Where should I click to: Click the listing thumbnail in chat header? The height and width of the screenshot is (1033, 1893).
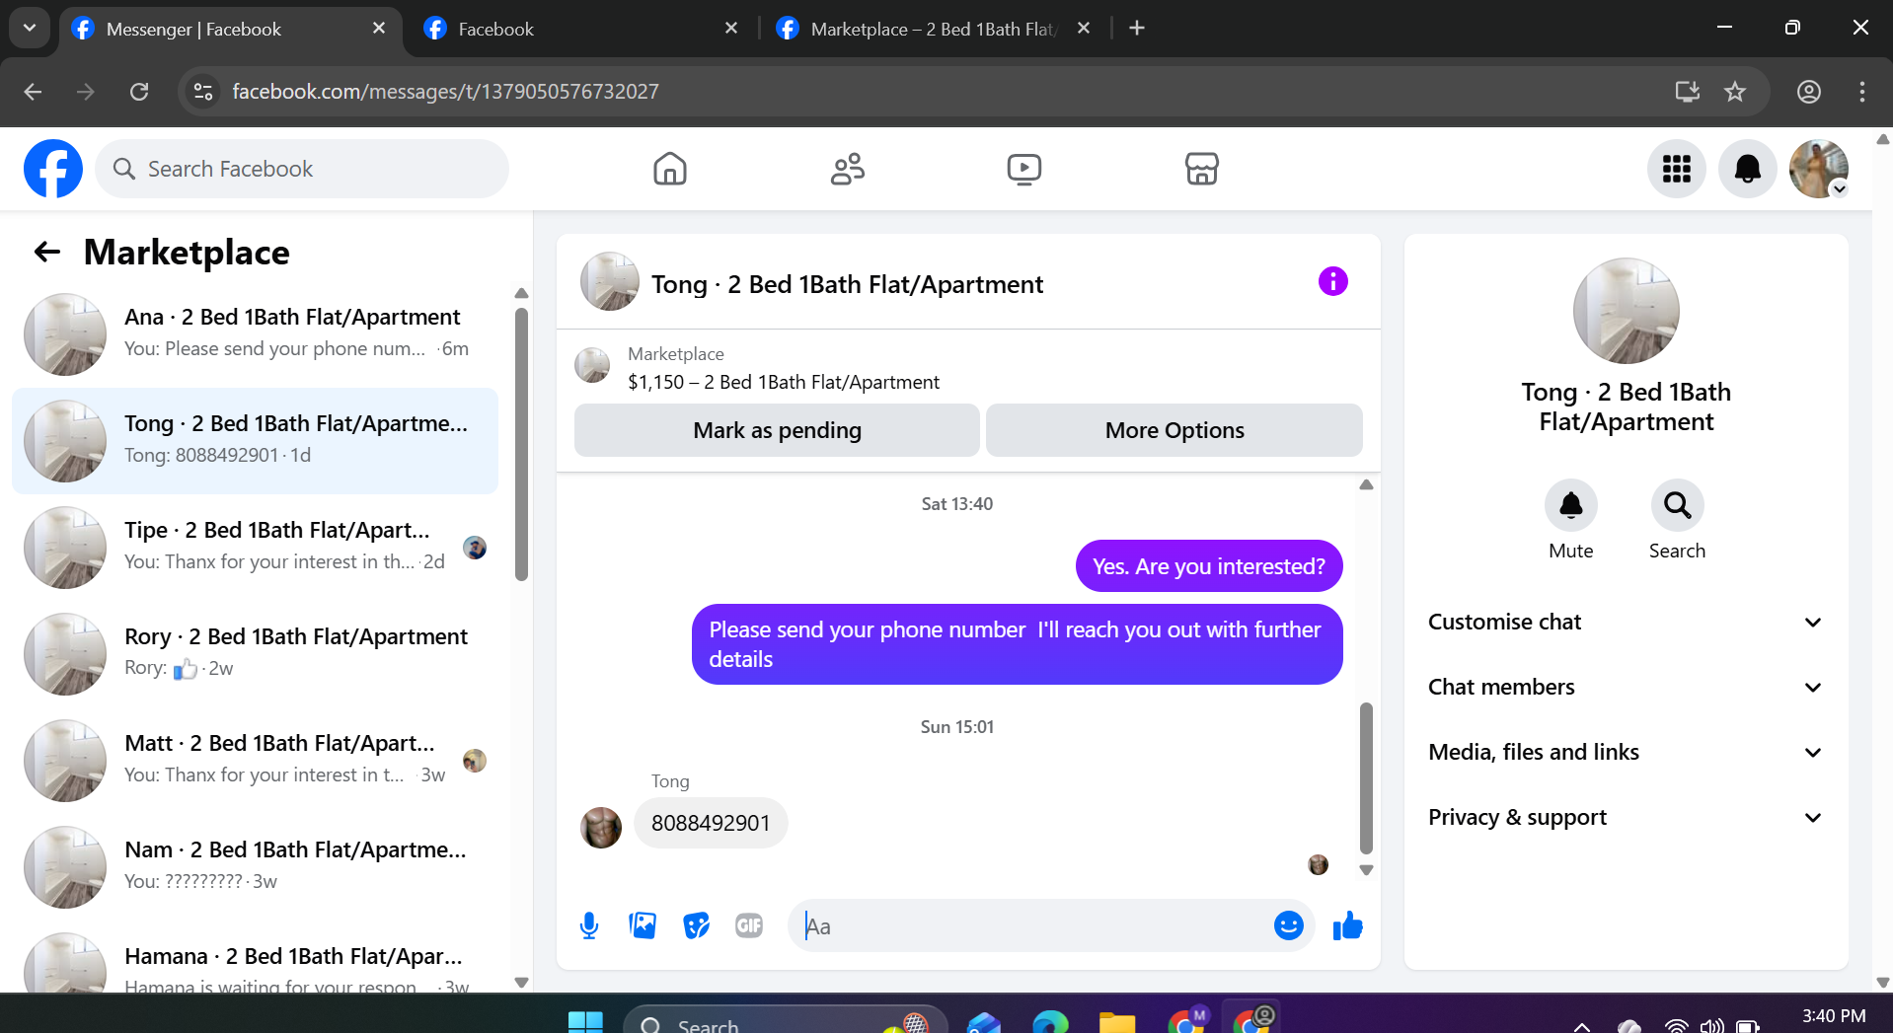[x=610, y=281]
